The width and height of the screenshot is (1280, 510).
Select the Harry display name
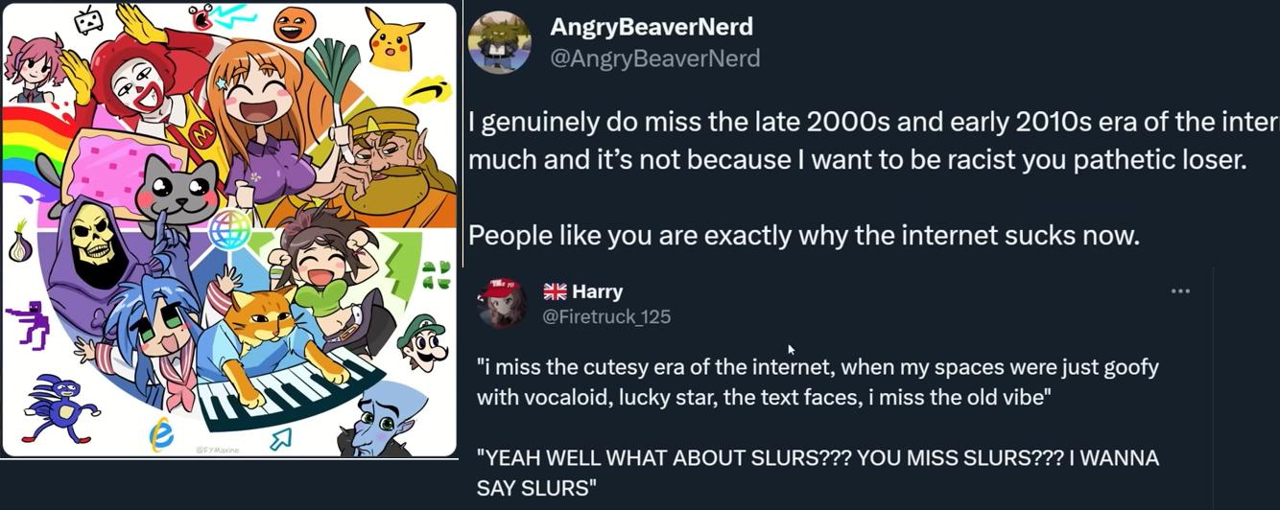click(x=597, y=291)
